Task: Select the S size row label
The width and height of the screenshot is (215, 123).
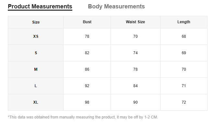Action: (x=36, y=53)
